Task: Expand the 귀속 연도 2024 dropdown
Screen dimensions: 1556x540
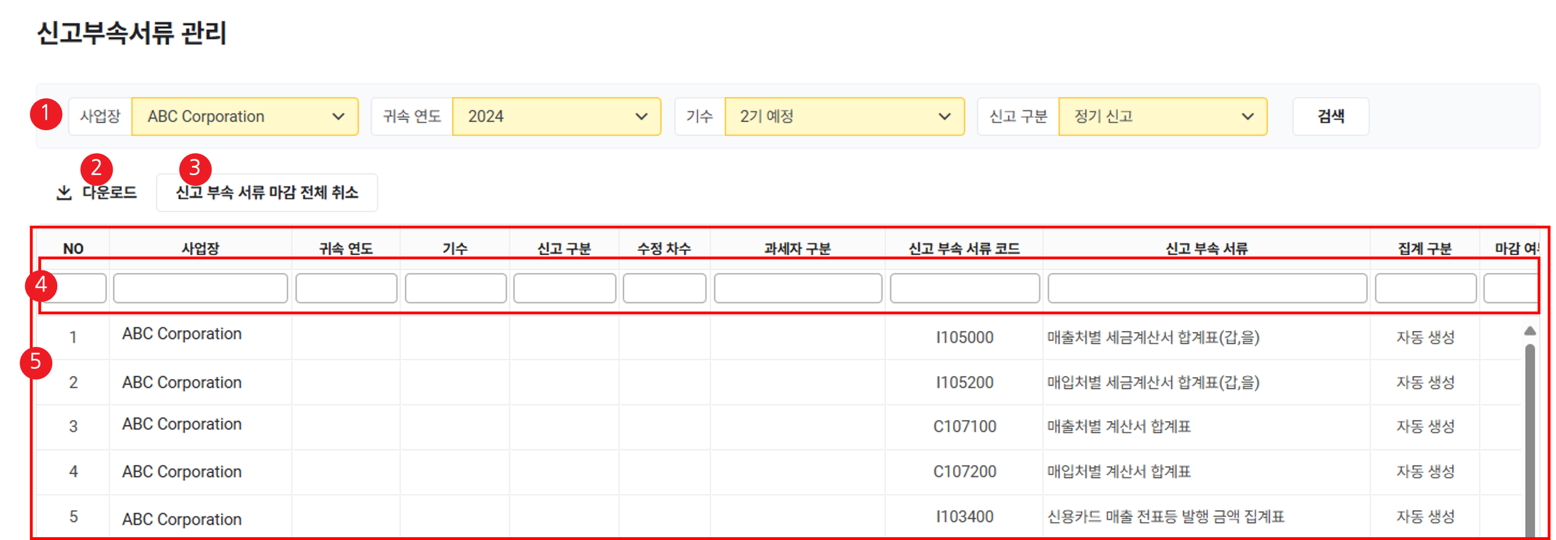Action: 556,117
